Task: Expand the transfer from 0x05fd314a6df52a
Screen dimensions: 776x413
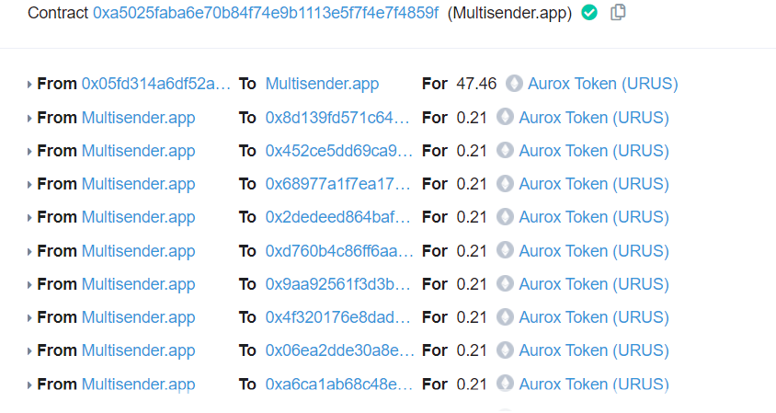Action: click(x=29, y=85)
